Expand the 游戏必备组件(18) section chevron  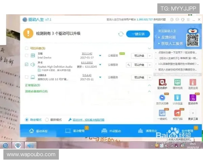[x=150, y=91]
